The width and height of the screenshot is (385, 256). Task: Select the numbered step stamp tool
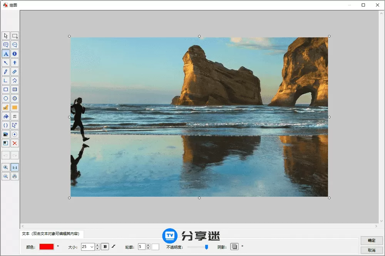[x=14, y=54]
